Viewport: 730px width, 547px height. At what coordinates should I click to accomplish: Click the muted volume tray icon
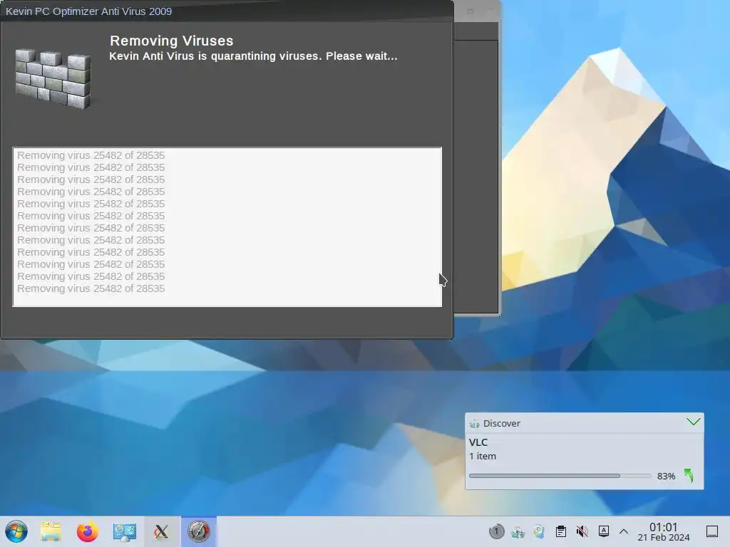582,531
